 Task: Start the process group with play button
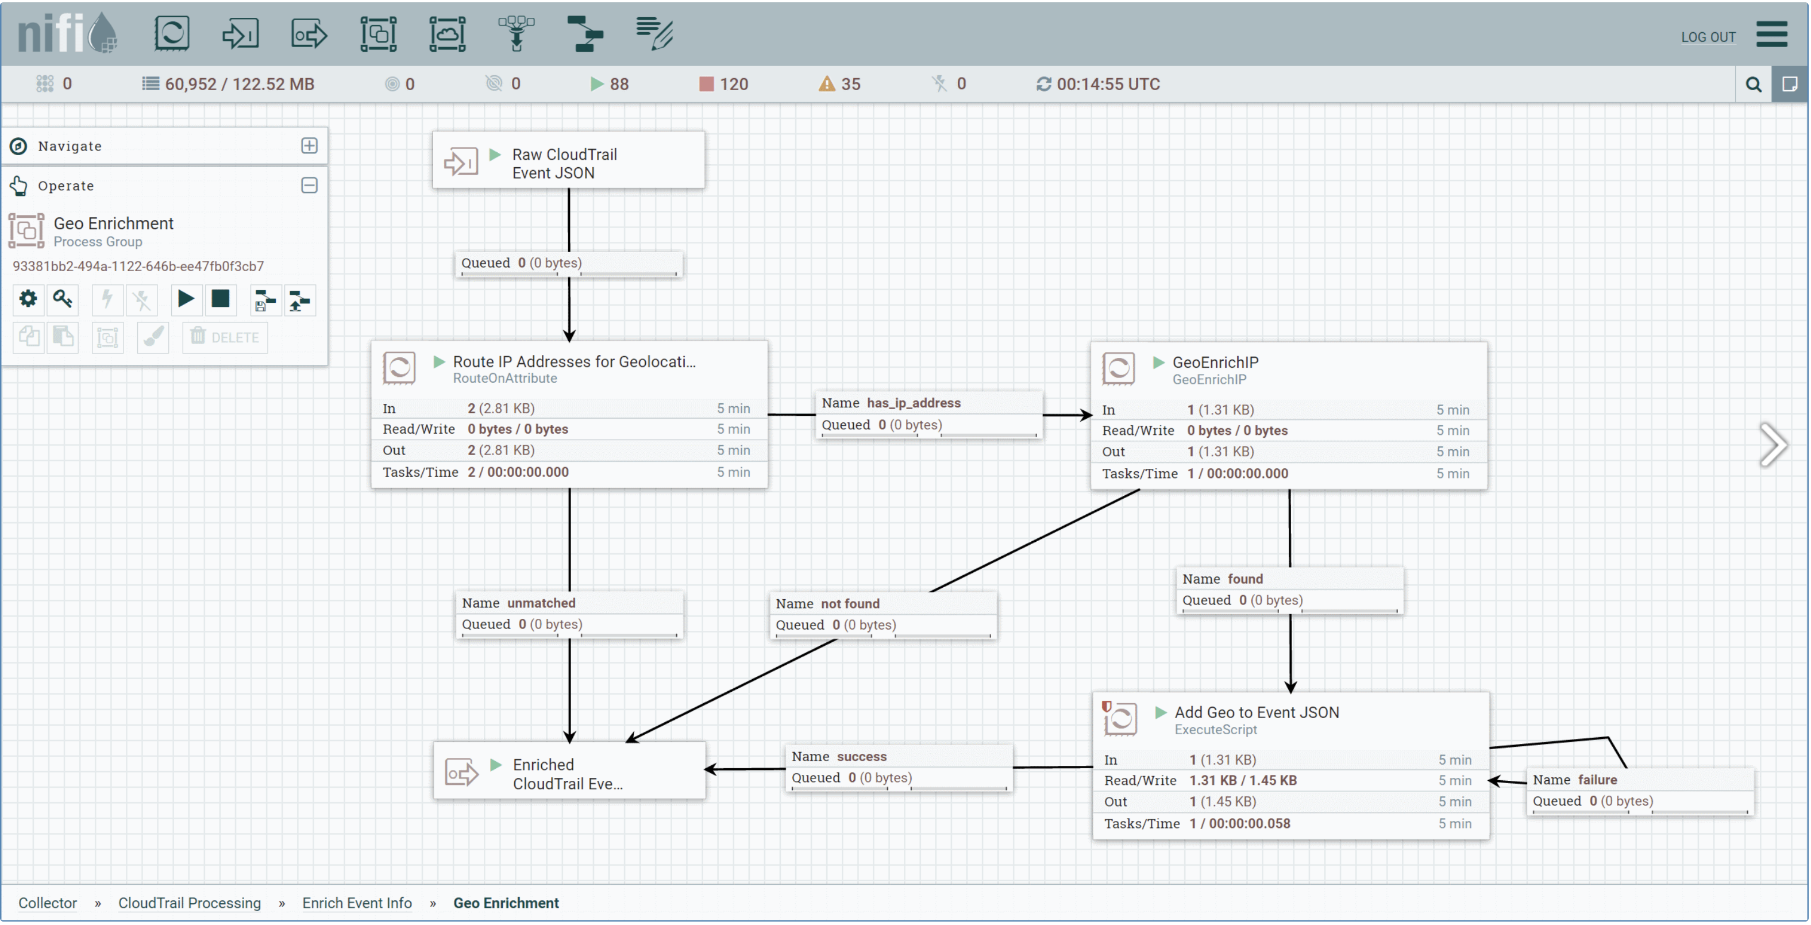[x=186, y=299]
